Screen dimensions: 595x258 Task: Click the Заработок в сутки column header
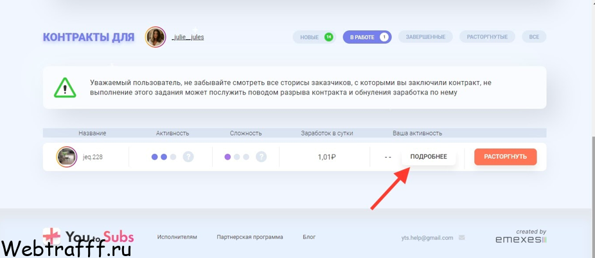point(326,133)
